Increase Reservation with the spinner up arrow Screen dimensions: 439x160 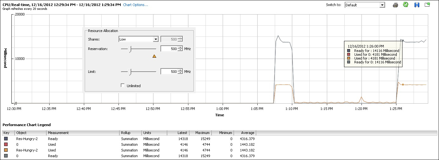tap(180, 48)
